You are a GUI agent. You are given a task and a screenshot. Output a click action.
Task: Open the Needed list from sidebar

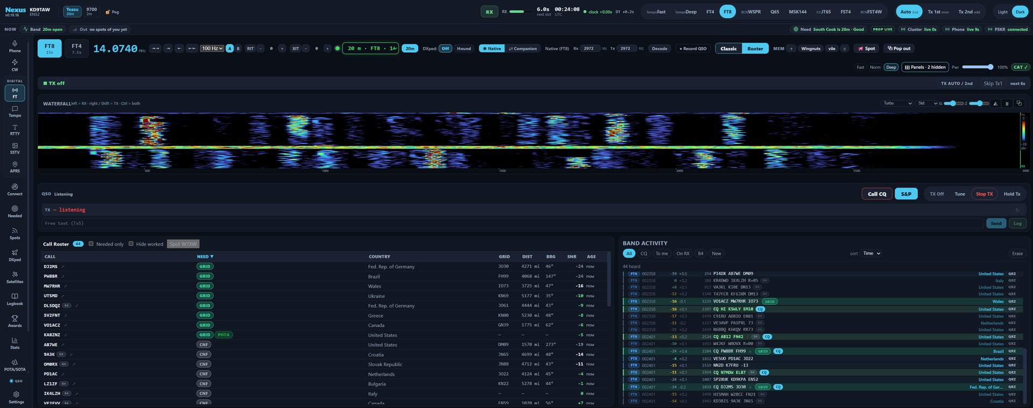point(15,212)
